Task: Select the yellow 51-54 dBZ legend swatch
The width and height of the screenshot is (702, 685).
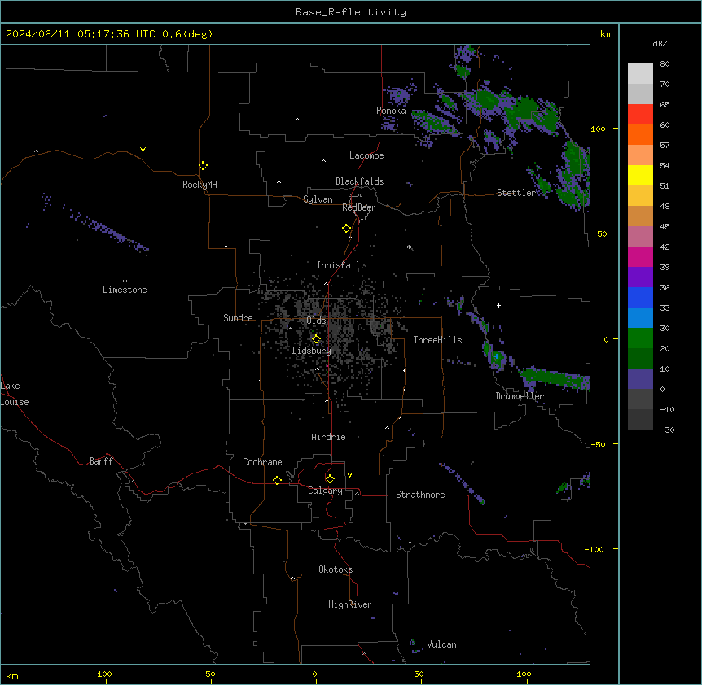Action: coord(640,175)
